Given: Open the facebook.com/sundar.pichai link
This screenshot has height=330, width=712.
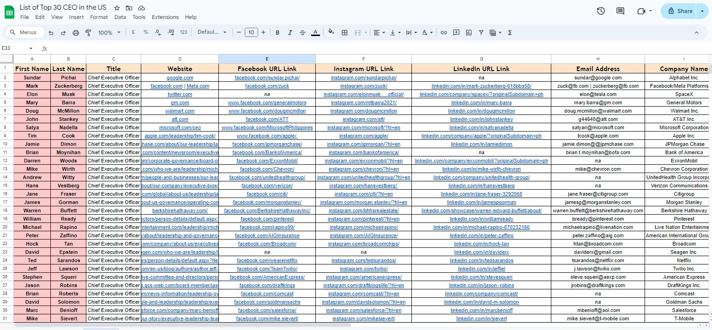Looking at the screenshot, I should [x=267, y=78].
